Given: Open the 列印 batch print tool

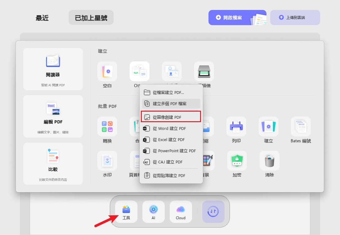Looking at the screenshot, I should [x=236, y=126].
